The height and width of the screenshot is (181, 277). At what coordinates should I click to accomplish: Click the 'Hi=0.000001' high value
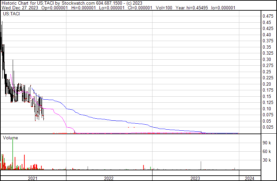point(83,8)
